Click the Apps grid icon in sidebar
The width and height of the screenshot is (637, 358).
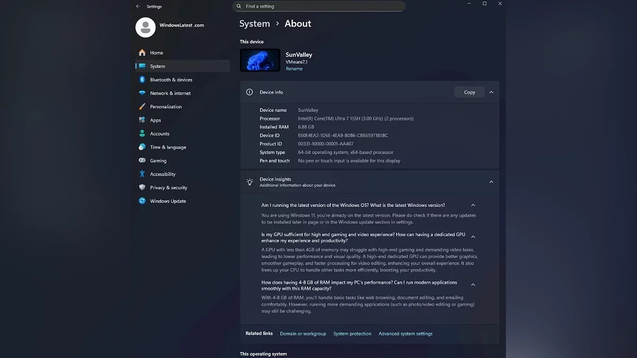pyautogui.click(x=142, y=120)
